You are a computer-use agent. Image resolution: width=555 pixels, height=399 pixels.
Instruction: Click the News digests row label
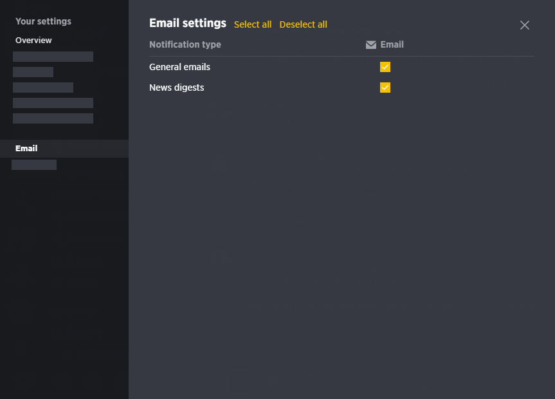click(x=176, y=88)
